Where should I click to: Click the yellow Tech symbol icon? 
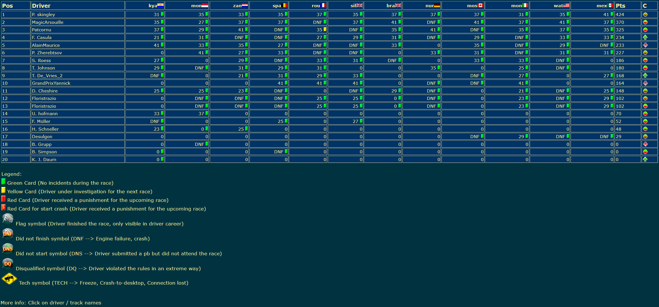9,279
